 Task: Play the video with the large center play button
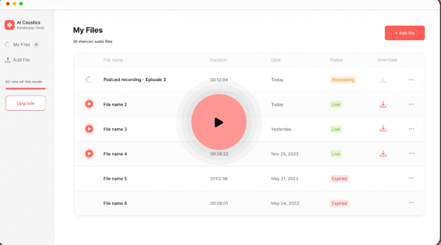[219, 122]
